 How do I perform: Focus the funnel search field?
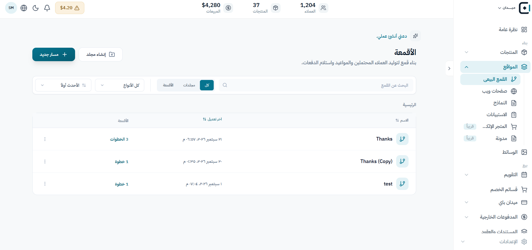coord(316,85)
